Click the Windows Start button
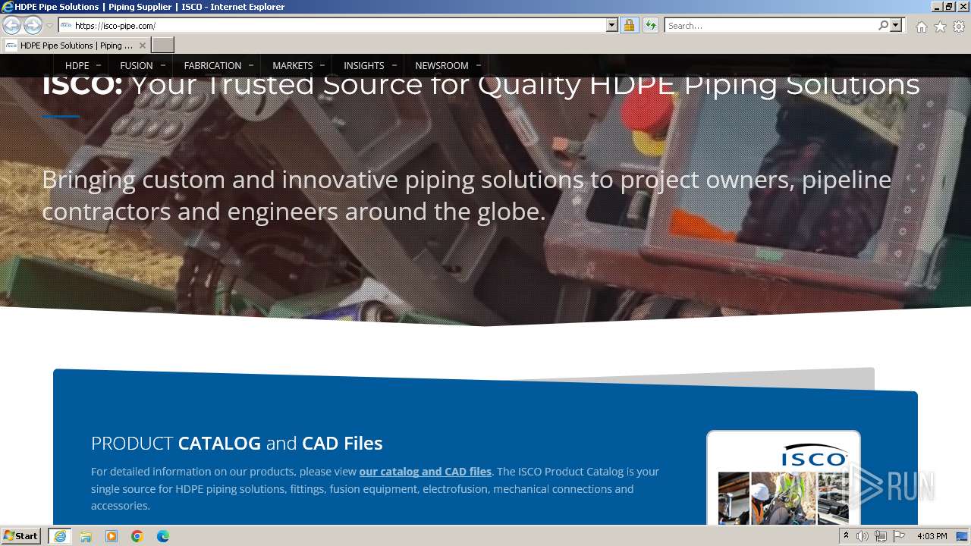The width and height of the screenshot is (971, 546). 21,536
